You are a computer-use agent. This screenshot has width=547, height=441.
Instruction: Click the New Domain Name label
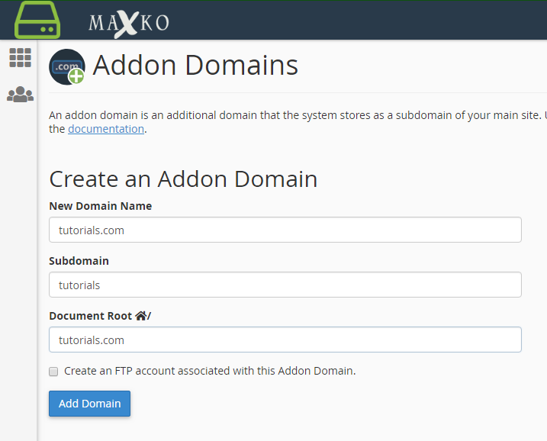point(100,206)
